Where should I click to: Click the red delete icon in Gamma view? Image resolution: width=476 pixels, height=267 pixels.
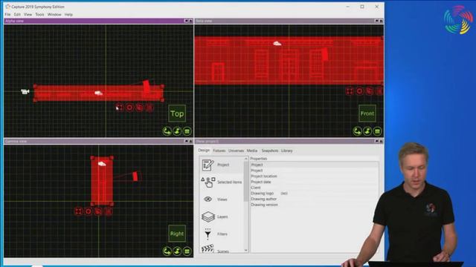(x=108, y=211)
